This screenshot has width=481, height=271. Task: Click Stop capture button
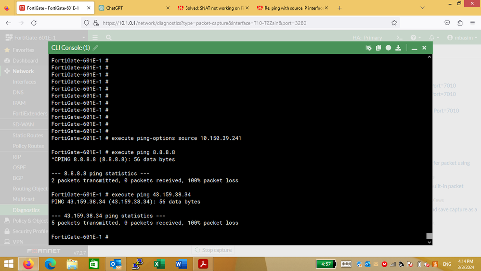coord(213,250)
